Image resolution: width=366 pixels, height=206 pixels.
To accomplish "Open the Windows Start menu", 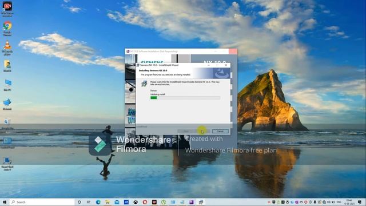I will coord(5,202).
